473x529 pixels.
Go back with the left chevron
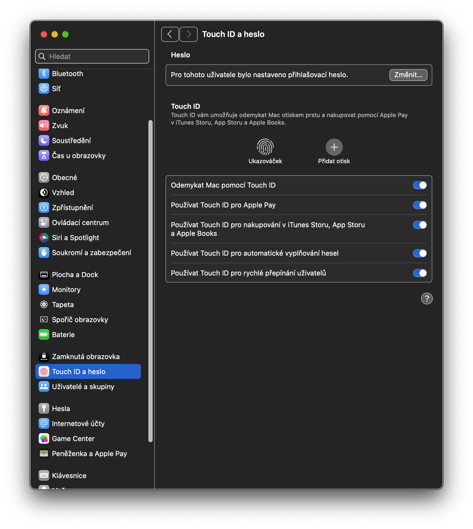tap(170, 34)
